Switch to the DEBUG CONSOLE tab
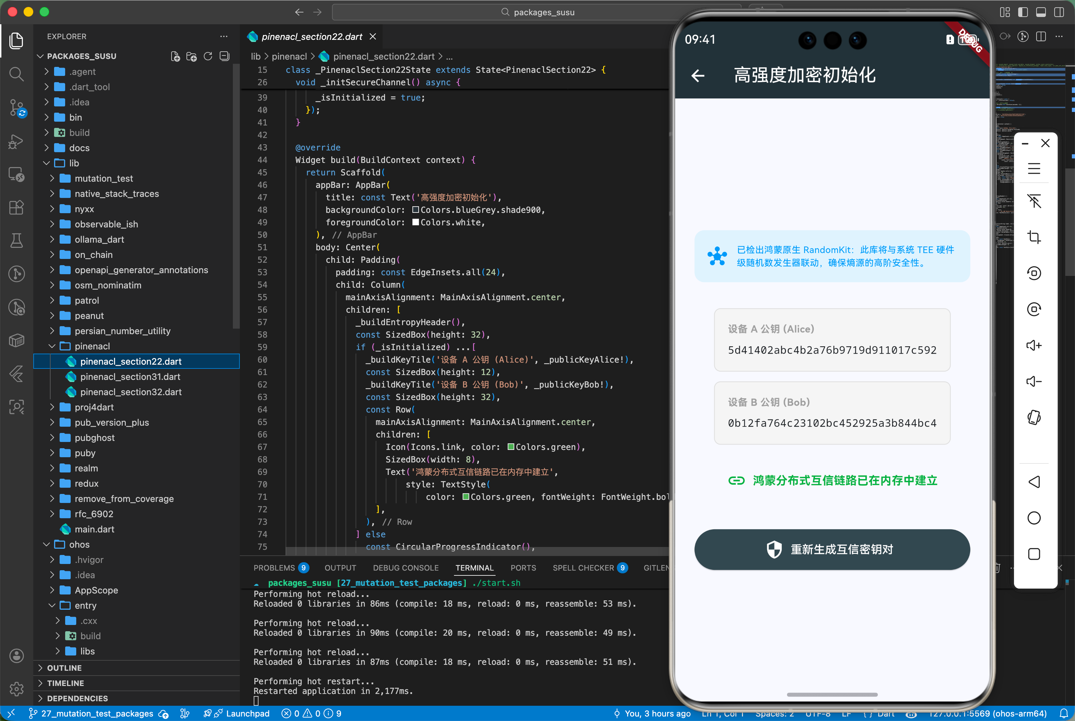The width and height of the screenshot is (1075, 721). click(x=405, y=568)
